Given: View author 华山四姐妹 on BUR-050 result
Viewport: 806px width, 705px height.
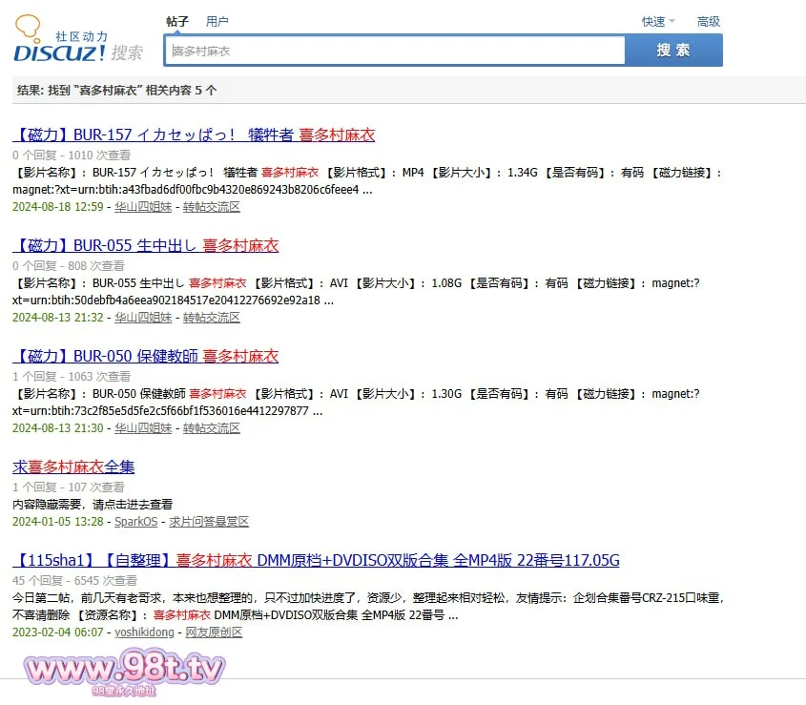Looking at the screenshot, I should [143, 428].
